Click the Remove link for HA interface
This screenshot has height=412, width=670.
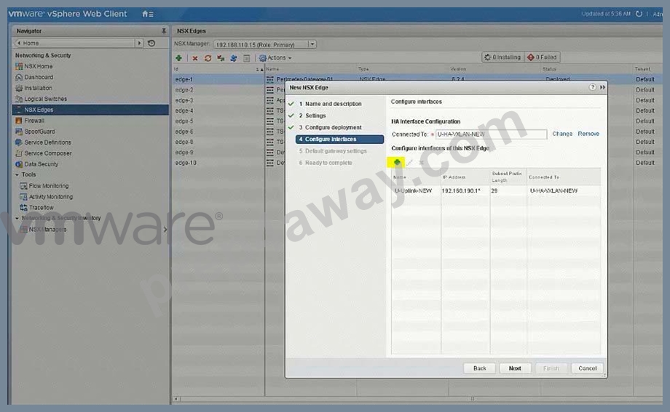tap(588, 134)
